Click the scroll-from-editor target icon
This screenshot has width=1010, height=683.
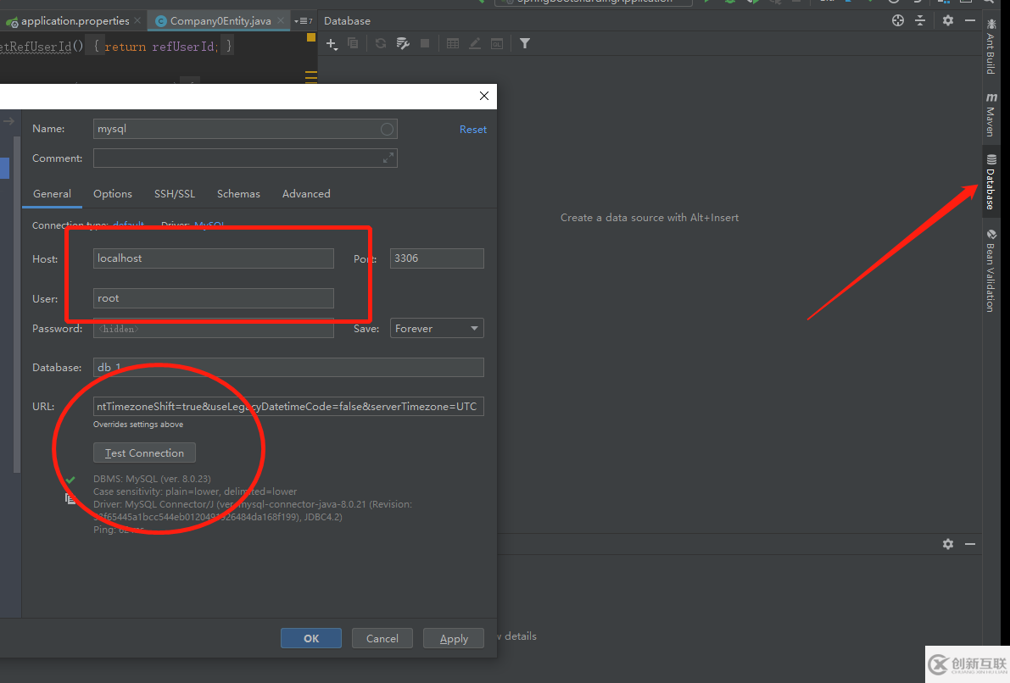[898, 20]
